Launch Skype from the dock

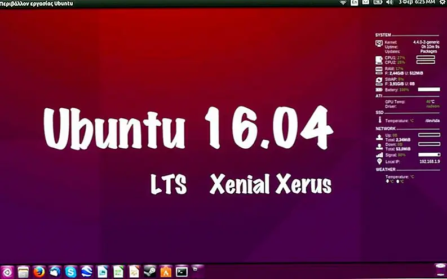click(70, 272)
